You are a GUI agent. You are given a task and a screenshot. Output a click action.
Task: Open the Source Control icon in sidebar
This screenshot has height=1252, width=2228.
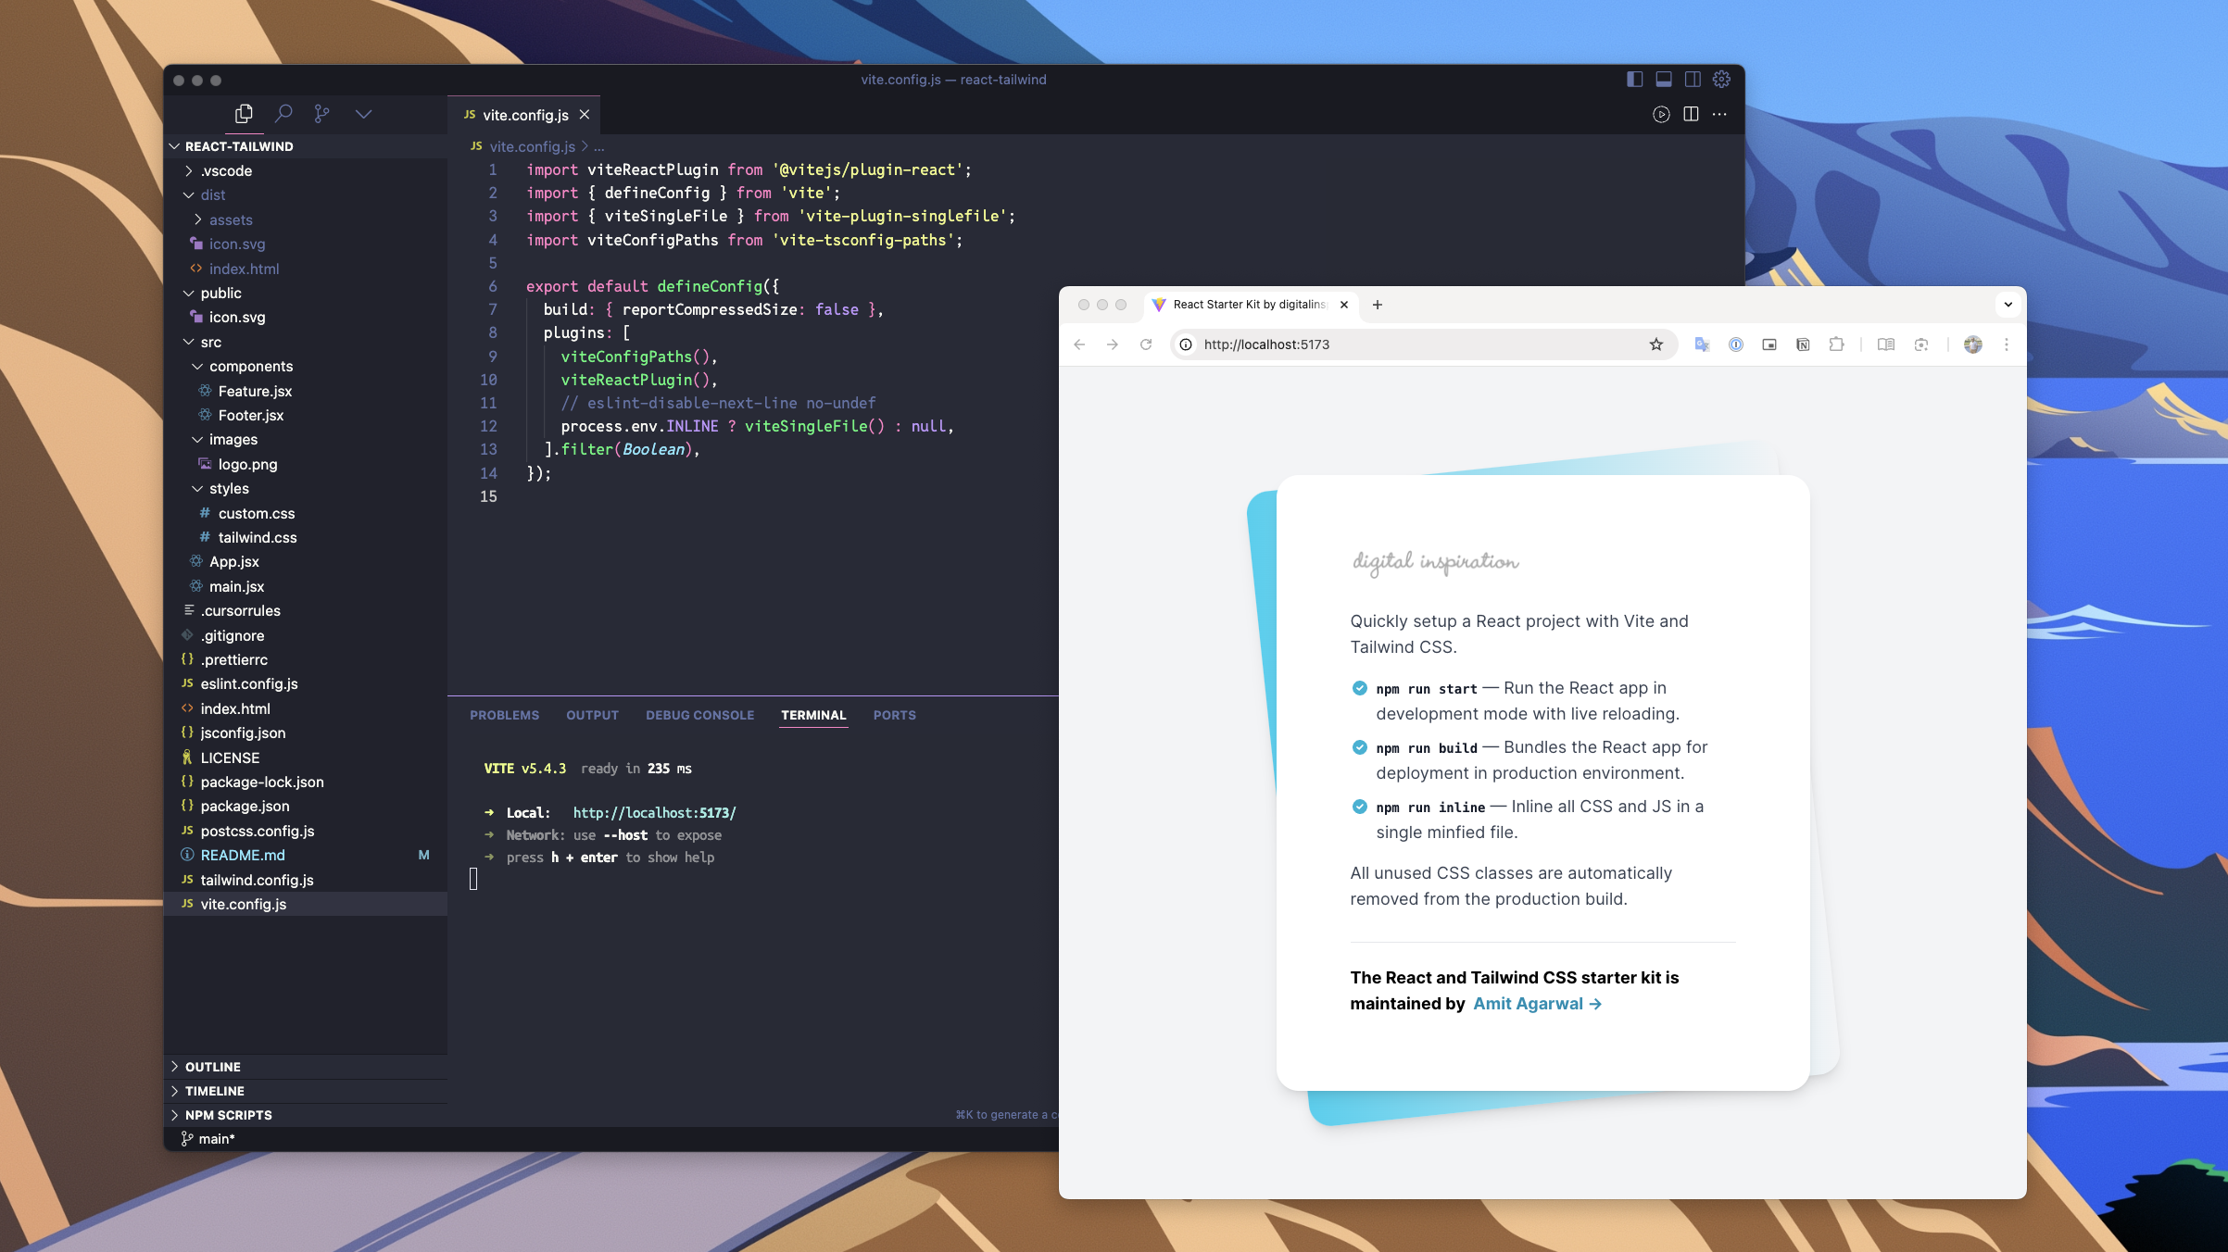tap(321, 113)
